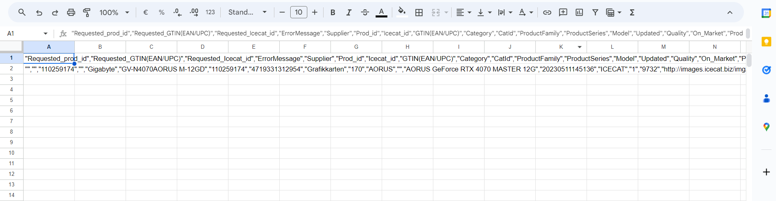Image resolution: width=776 pixels, height=201 pixels.
Task: Open the borders menu
Action: point(419,13)
